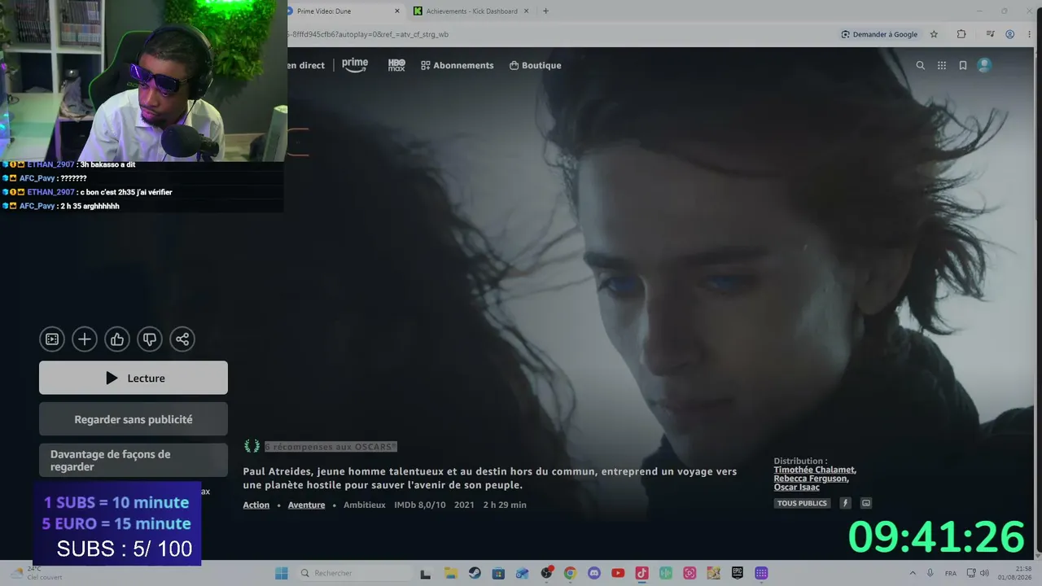Click Demander à Google button
1042x586 pixels.
pyautogui.click(x=879, y=34)
